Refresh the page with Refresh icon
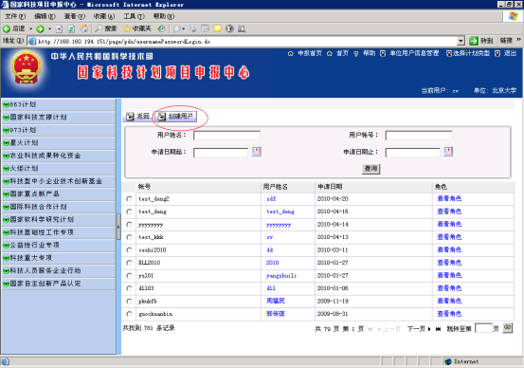 pyautogui.click(x=71, y=28)
